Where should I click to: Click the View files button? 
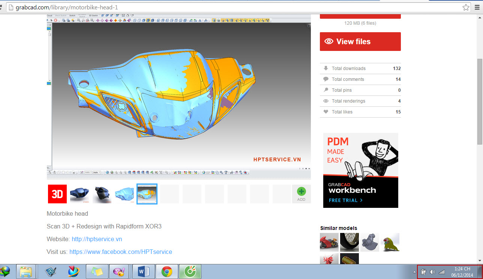click(x=360, y=42)
